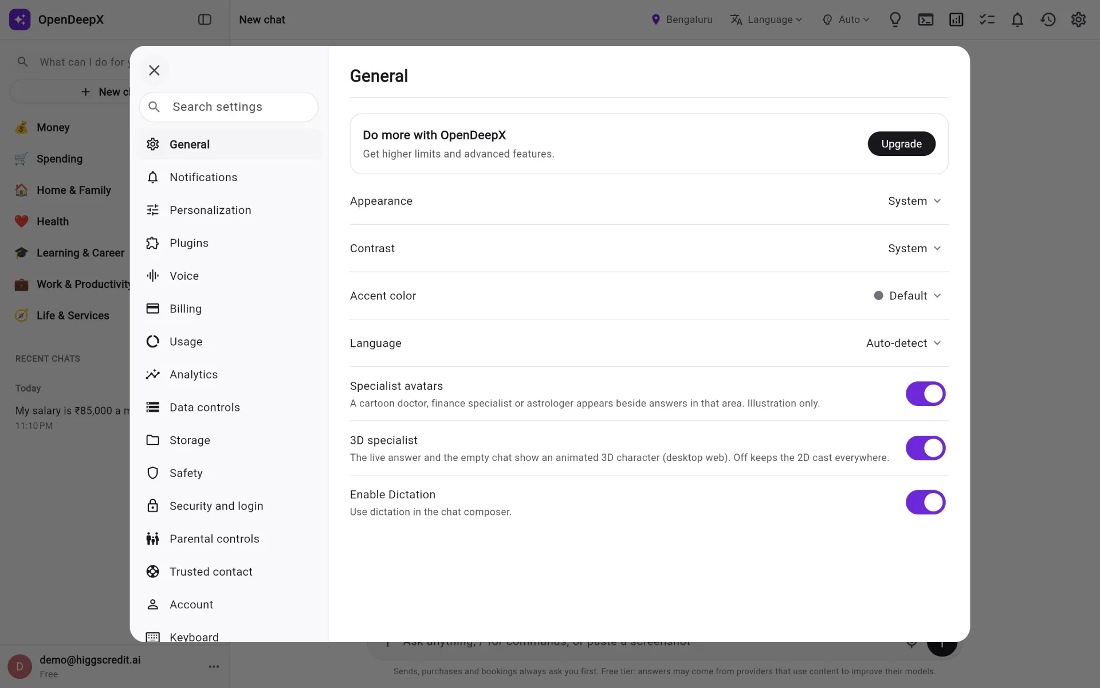
Task: Click the checklist icon in header
Action: click(987, 19)
